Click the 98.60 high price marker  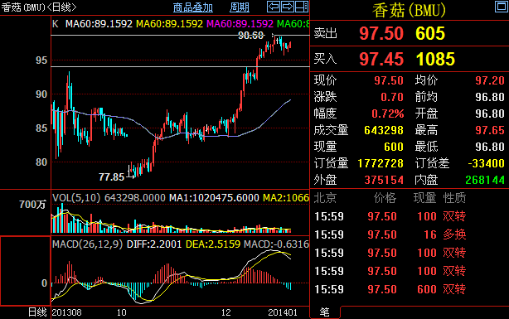point(250,36)
